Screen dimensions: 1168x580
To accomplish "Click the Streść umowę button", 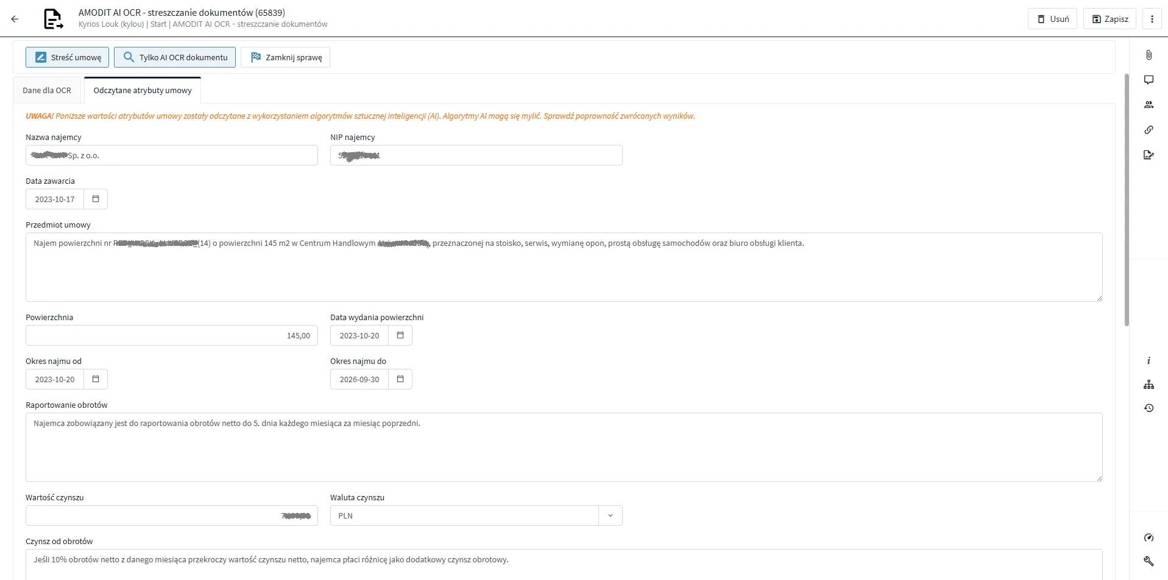I will pyautogui.click(x=68, y=57).
